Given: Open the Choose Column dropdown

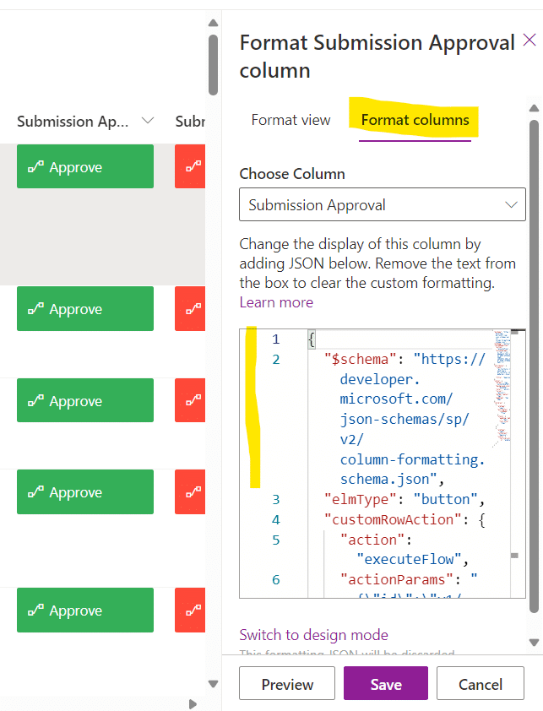Looking at the screenshot, I should click(x=382, y=204).
